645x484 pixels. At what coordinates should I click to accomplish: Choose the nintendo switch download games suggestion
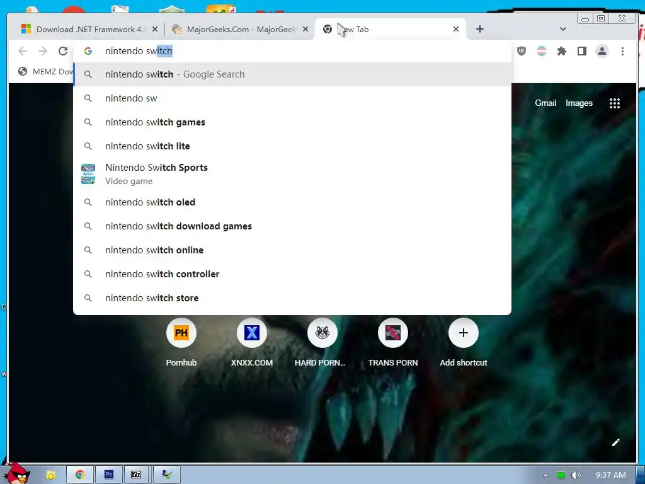click(x=292, y=226)
